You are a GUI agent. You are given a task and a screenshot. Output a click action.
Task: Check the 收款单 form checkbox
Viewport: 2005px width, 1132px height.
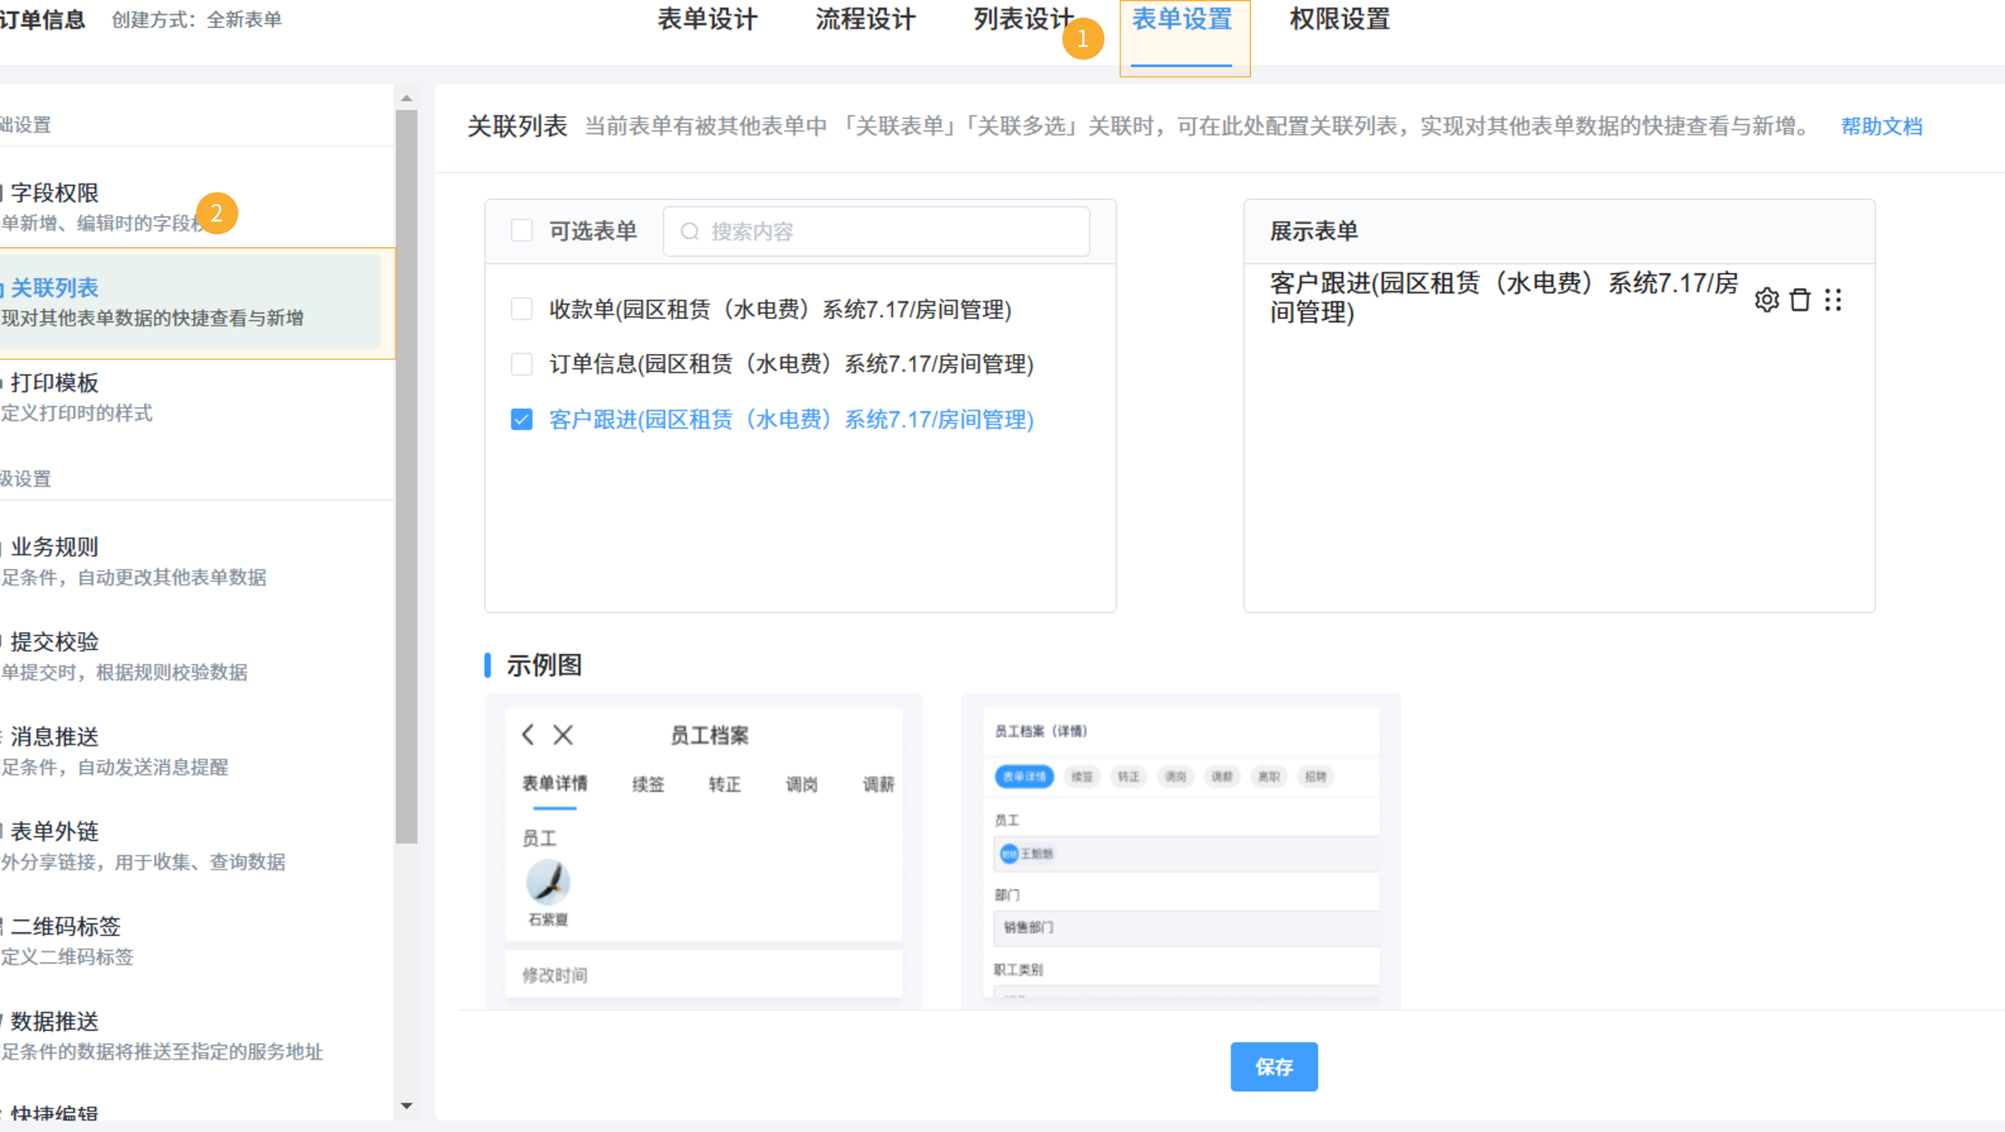[x=522, y=309]
